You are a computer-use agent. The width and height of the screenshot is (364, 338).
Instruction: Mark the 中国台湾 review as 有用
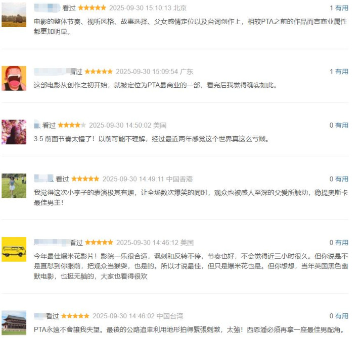click(342, 316)
